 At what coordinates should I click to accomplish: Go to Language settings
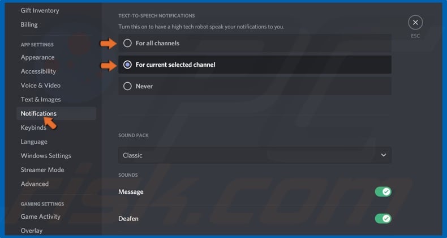click(x=34, y=142)
